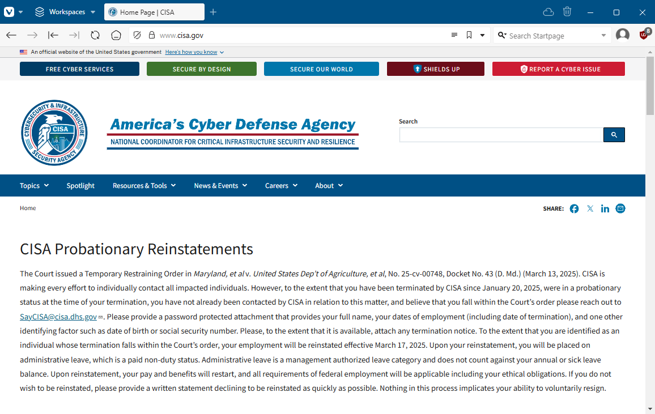Expand the Resources & Tools menu

pos(144,186)
